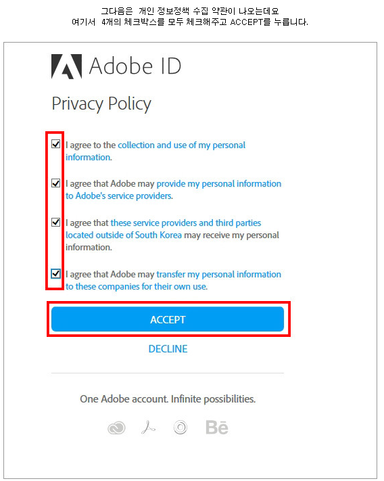Open 'collection and use of my personal' link

point(181,145)
